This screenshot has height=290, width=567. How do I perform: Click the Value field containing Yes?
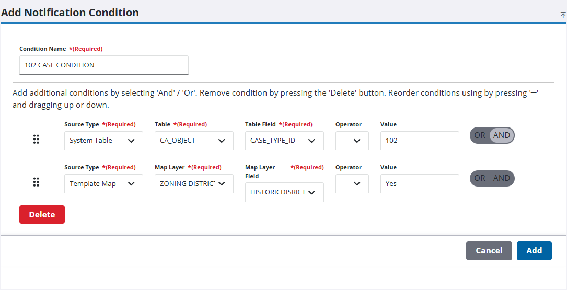tap(420, 184)
